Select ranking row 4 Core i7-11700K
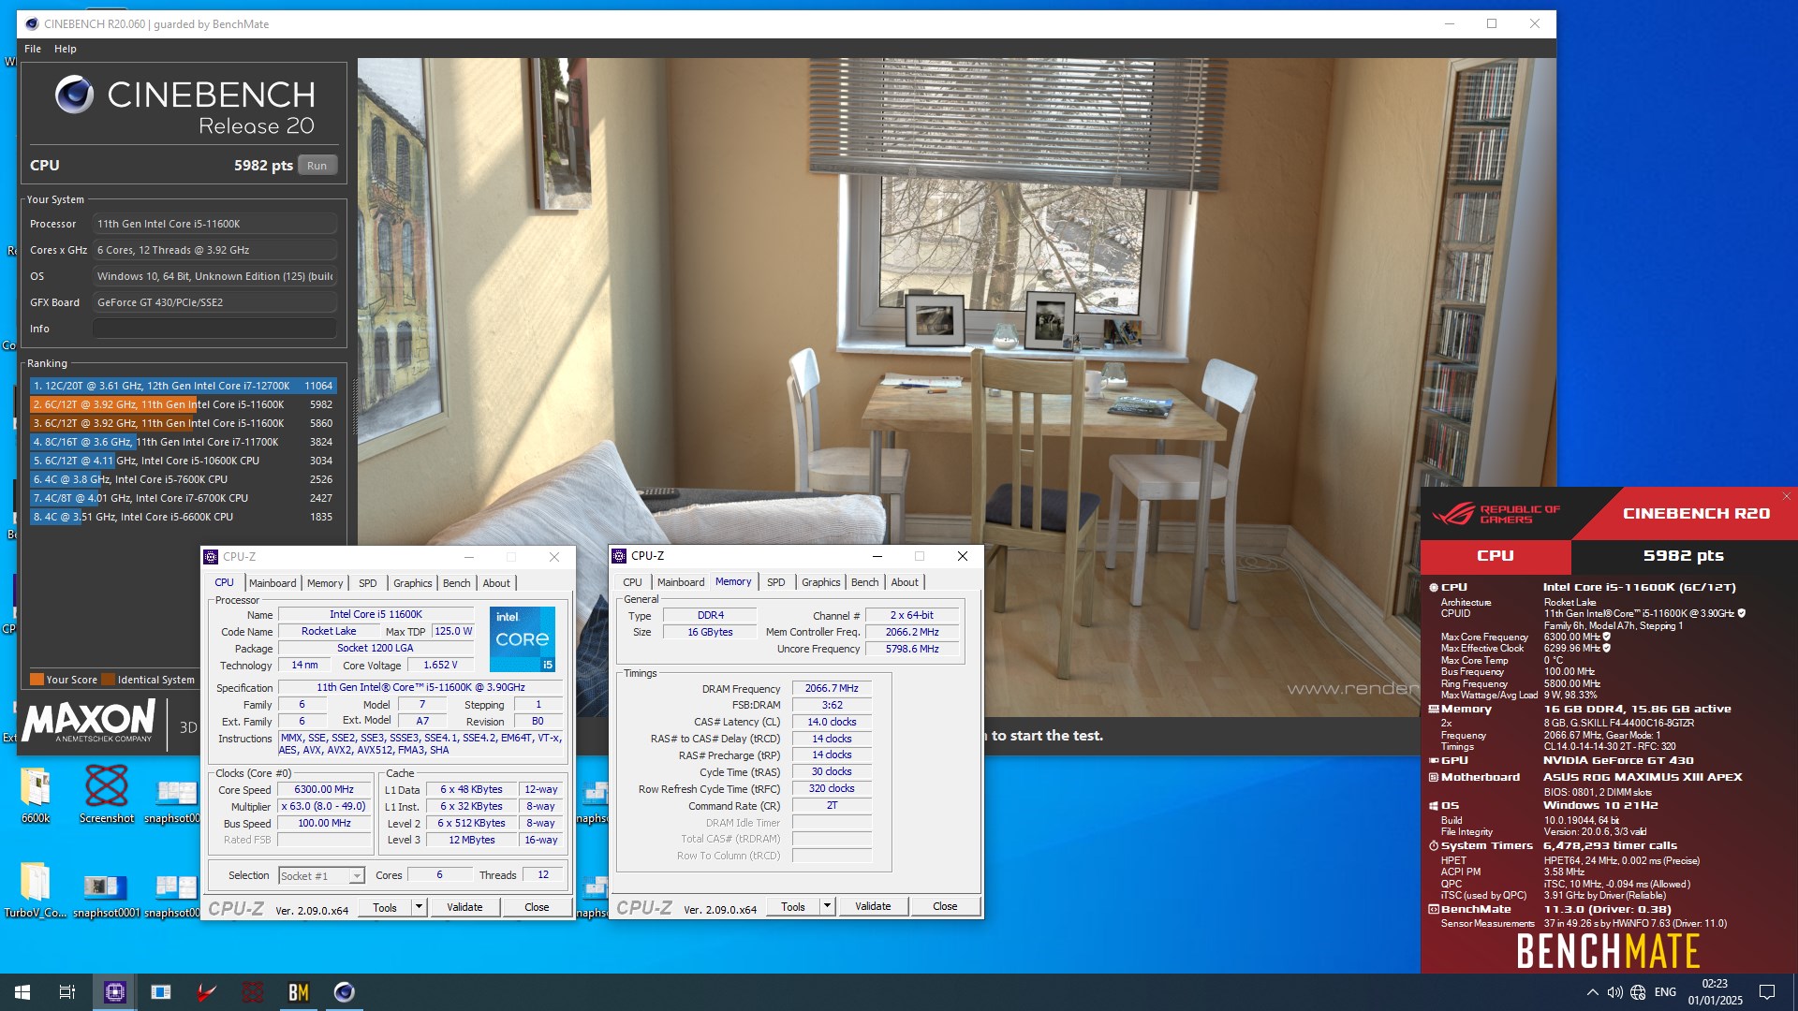 183,442
